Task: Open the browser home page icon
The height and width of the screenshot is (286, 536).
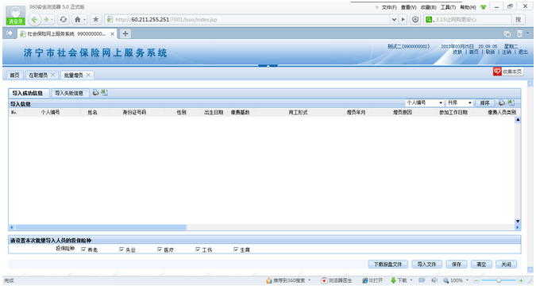Action: [78, 20]
